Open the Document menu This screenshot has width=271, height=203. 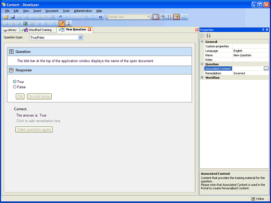coord(52,11)
